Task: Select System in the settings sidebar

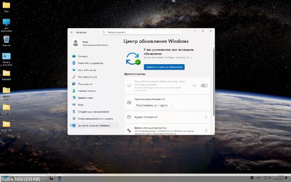Action: pyautogui.click(x=83, y=56)
